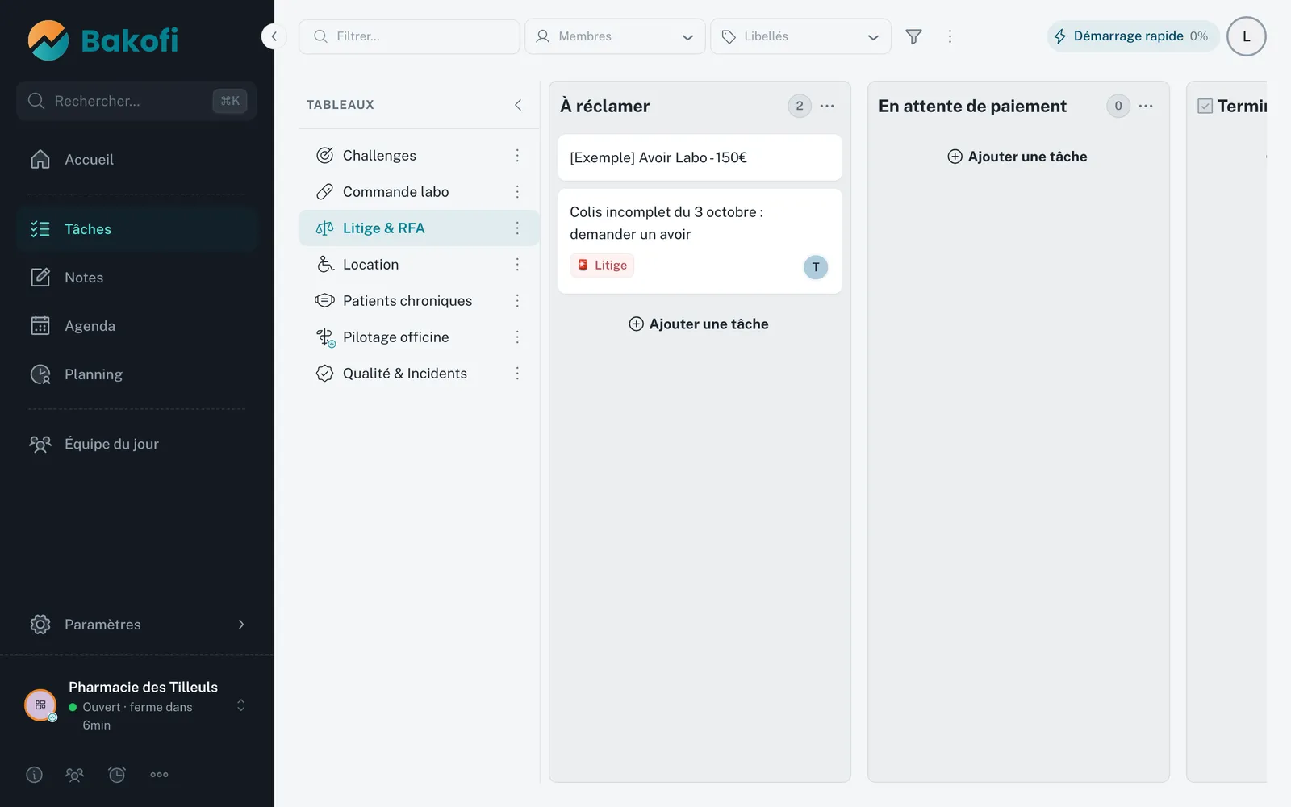This screenshot has width=1291, height=807.
Task: Click the Filtrer input field
Action: coord(409,36)
